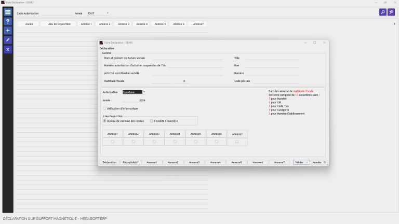The image size is (399, 224).
Task: Click the Fiche Déclaration window logo icon
Action: (101, 43)
